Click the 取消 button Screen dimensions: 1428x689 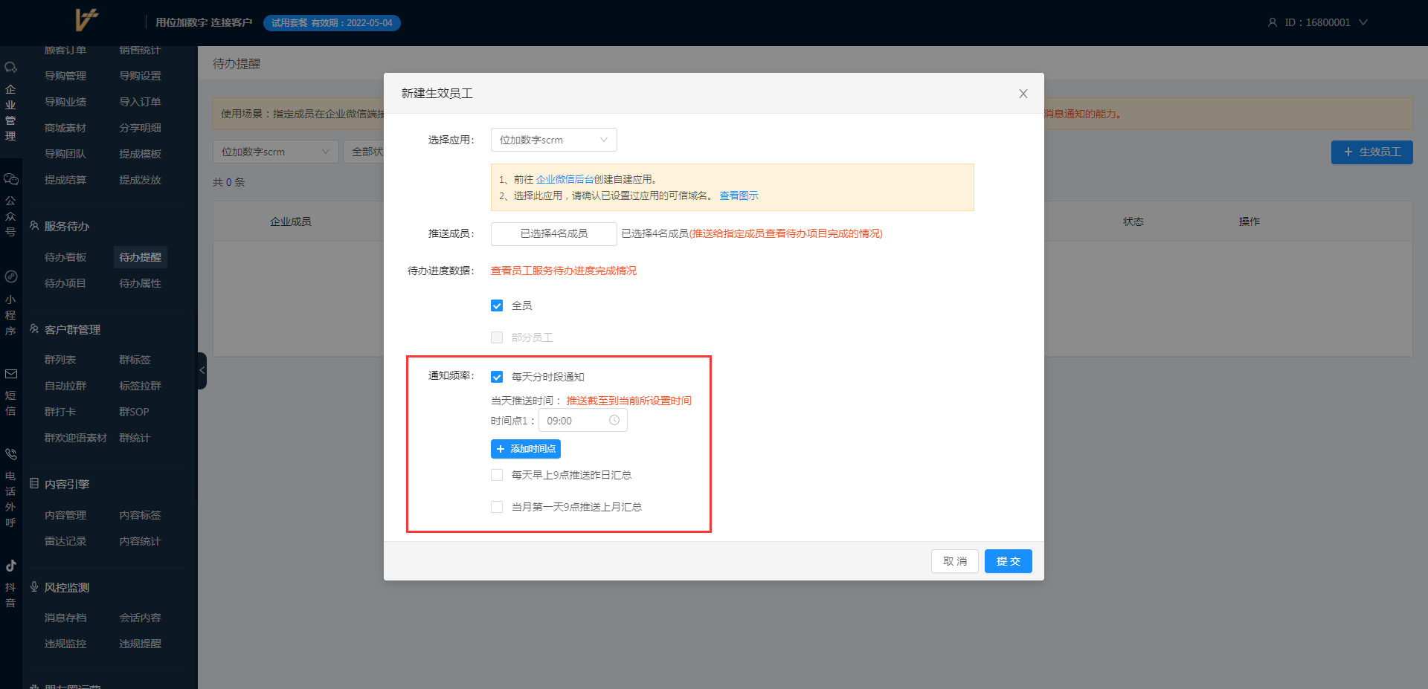(x=955, y=561)
